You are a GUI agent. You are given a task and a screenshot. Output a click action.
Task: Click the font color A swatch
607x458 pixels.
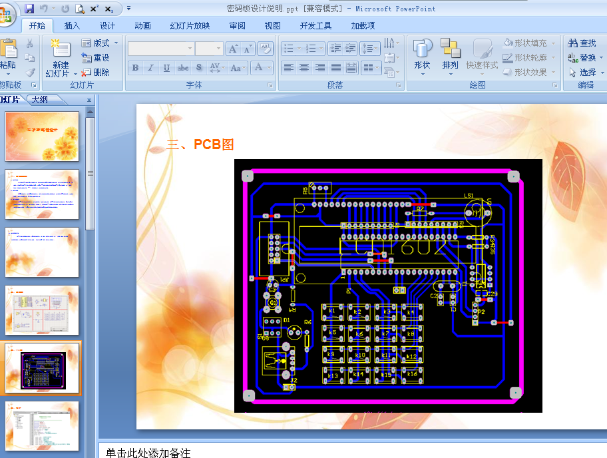click(259, 68)
